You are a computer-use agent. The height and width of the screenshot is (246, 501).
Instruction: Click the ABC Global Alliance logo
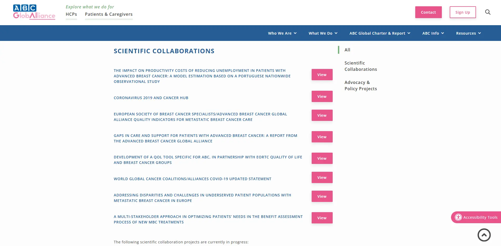point(34,12)
